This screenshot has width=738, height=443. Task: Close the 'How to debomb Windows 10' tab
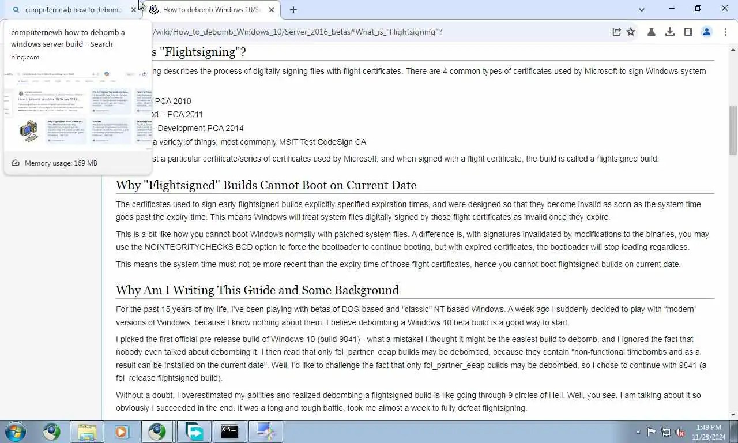[x=272, y=9]
